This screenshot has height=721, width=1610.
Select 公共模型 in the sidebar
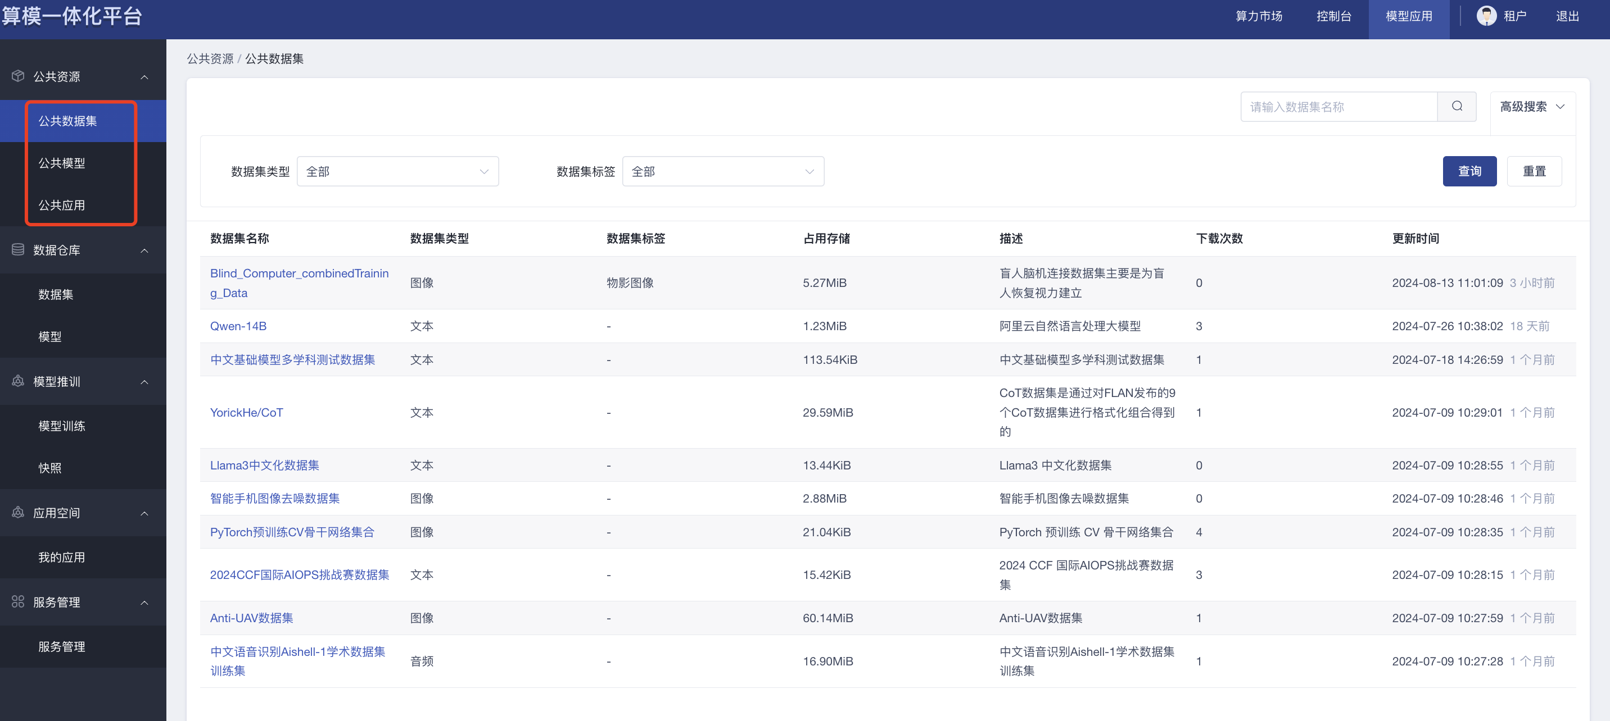62,163
